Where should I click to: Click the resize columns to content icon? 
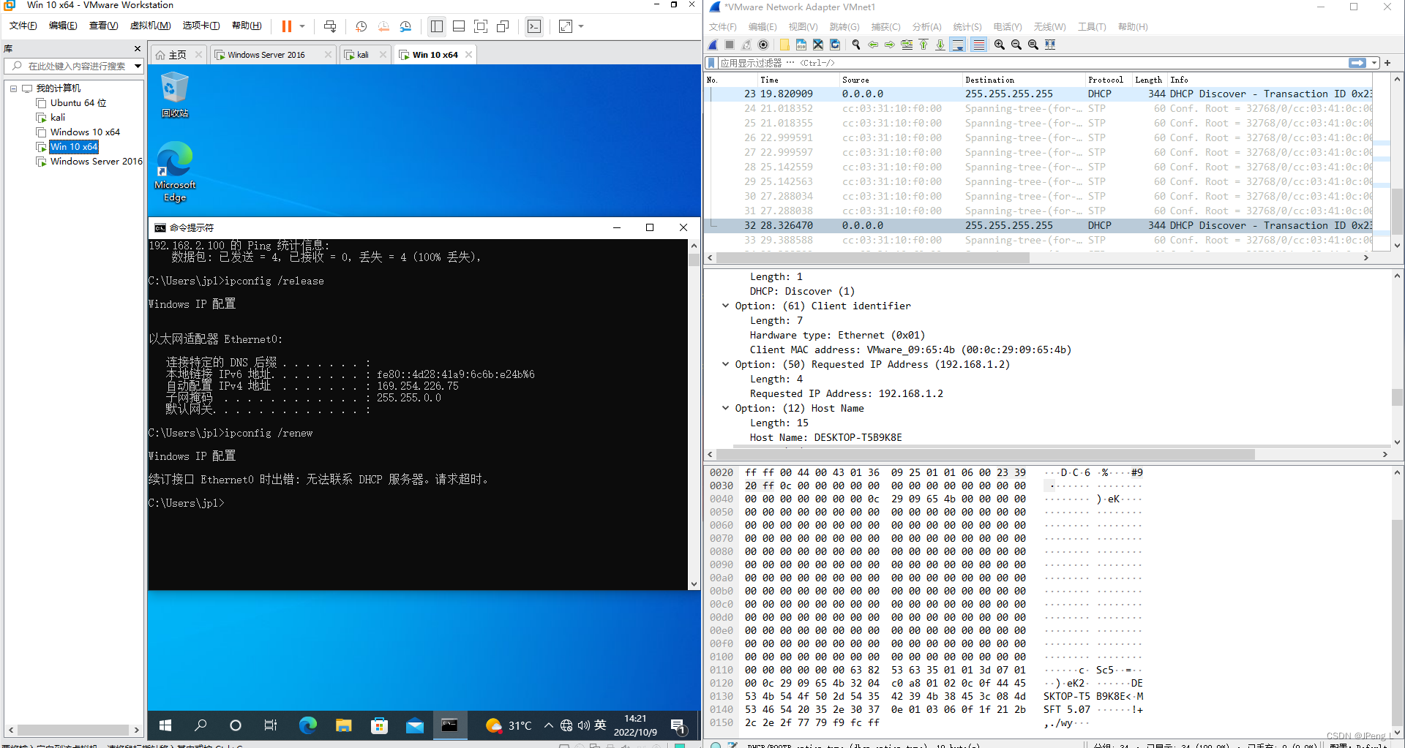[x=1050, y=45]
